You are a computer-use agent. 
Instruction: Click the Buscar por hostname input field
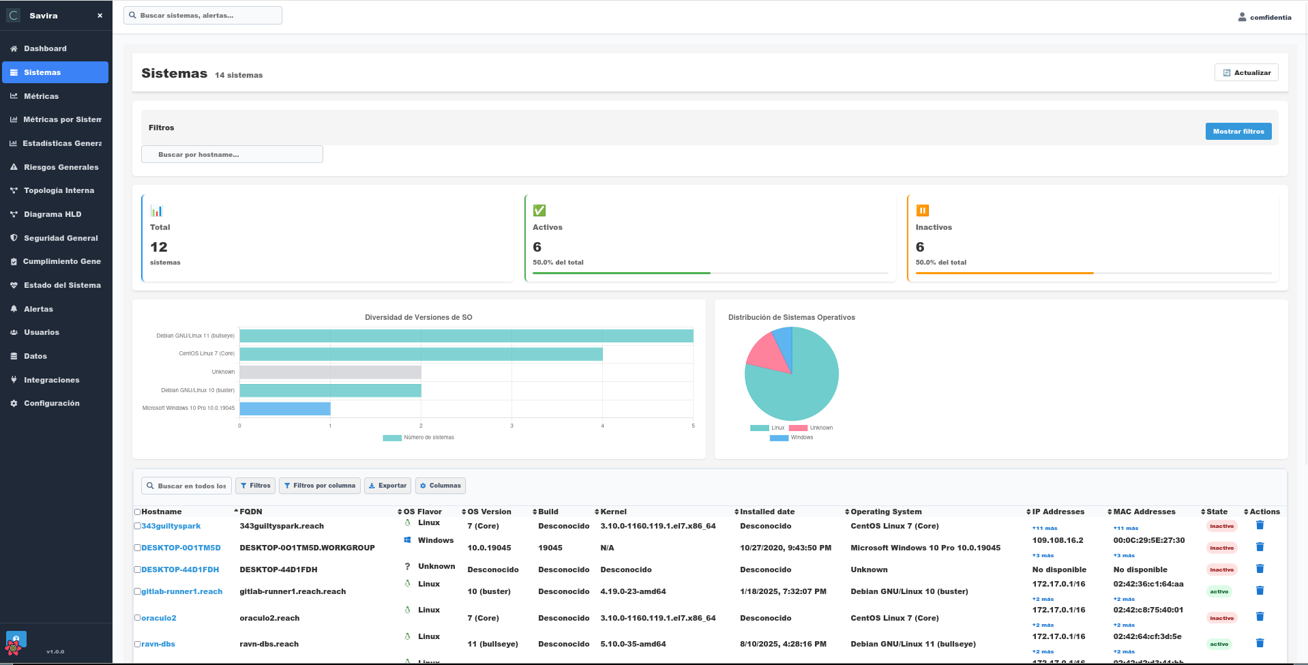tap(232, 154)
